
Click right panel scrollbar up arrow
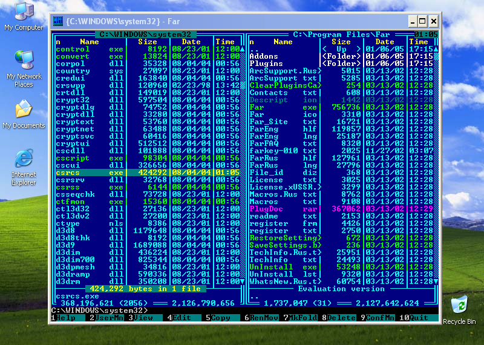click(x=436, y=49)
